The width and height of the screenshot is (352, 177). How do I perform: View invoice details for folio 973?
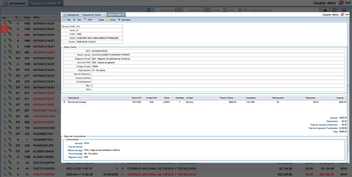(x=5, y=87)
